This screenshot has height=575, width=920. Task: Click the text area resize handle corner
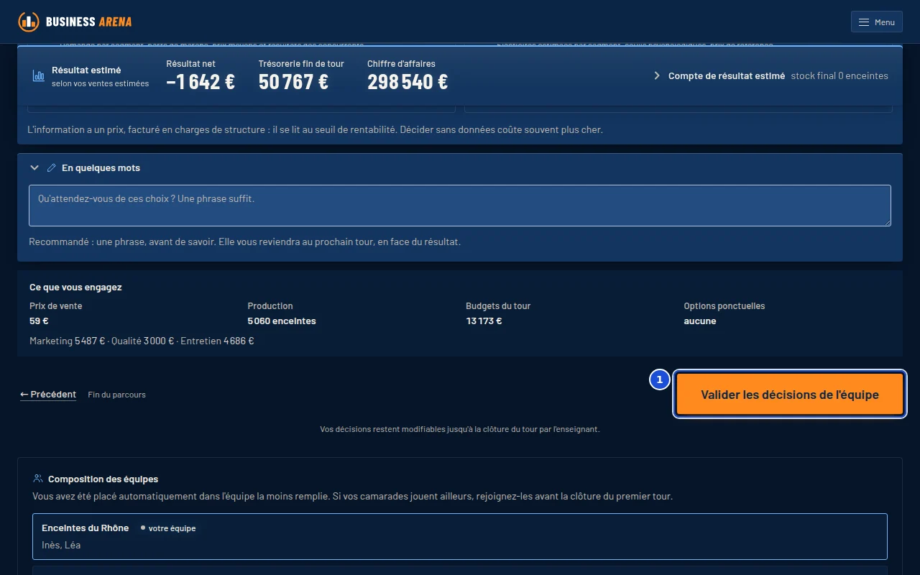point(887,222)
